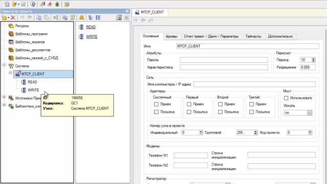The width and height of the screenshot is (327, 184).
Task: Open the dropdown arrow next to the open-project icon
Action: [18, 4]
